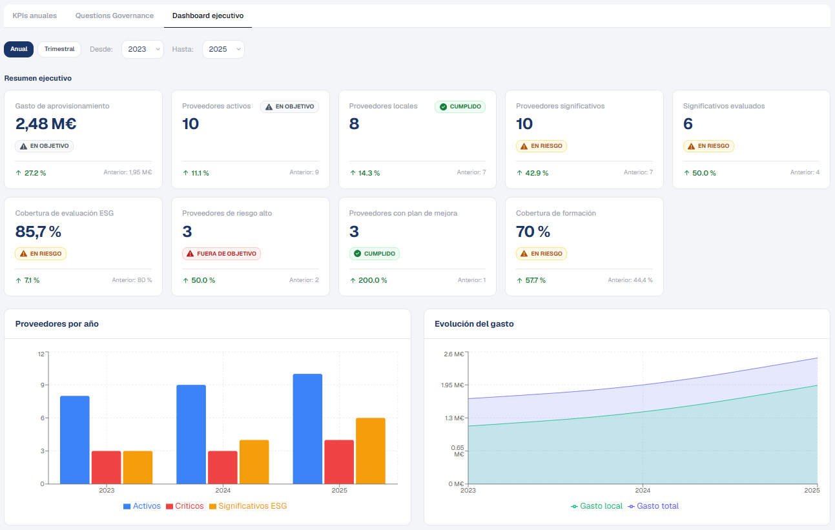Image resolution: width=835 pixels, height=530 pixels.
Task: Click the Anterior: 44,4 % text
Action: [630, 280]
